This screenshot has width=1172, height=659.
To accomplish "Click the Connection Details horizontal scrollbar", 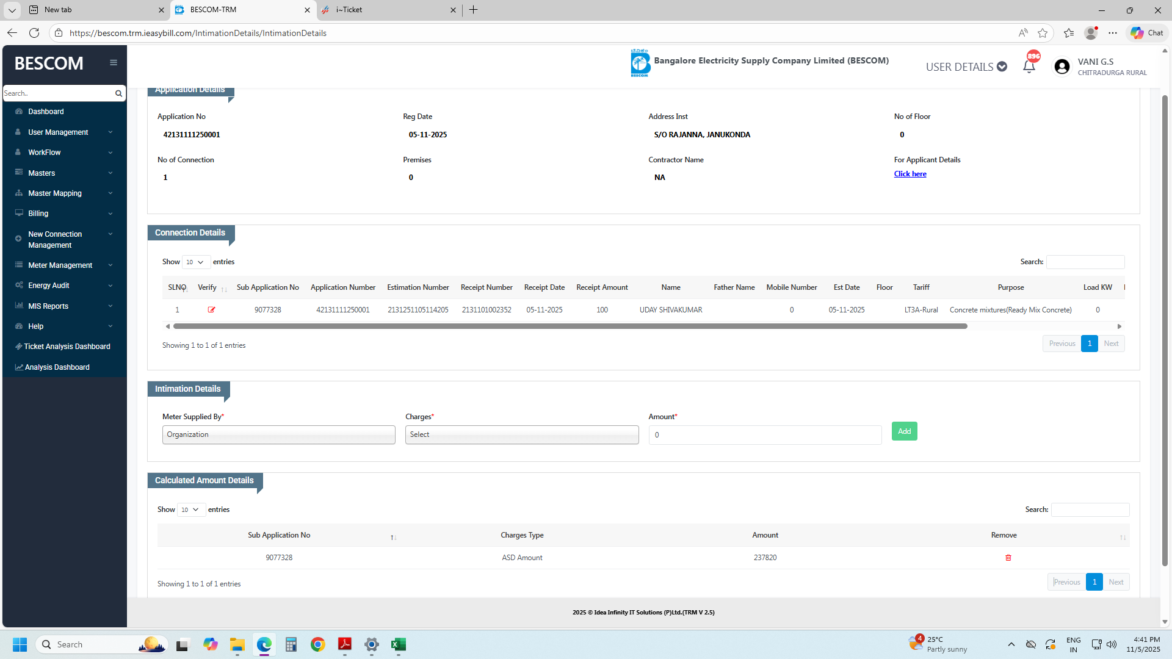I will point(570,326).
